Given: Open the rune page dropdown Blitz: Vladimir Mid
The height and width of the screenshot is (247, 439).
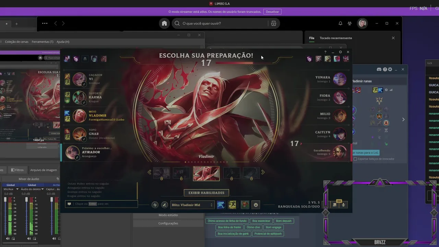Looking at the screenshot, I should coord(192,205).
